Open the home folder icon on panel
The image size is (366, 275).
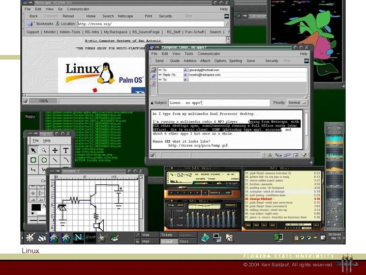(229, 238)
